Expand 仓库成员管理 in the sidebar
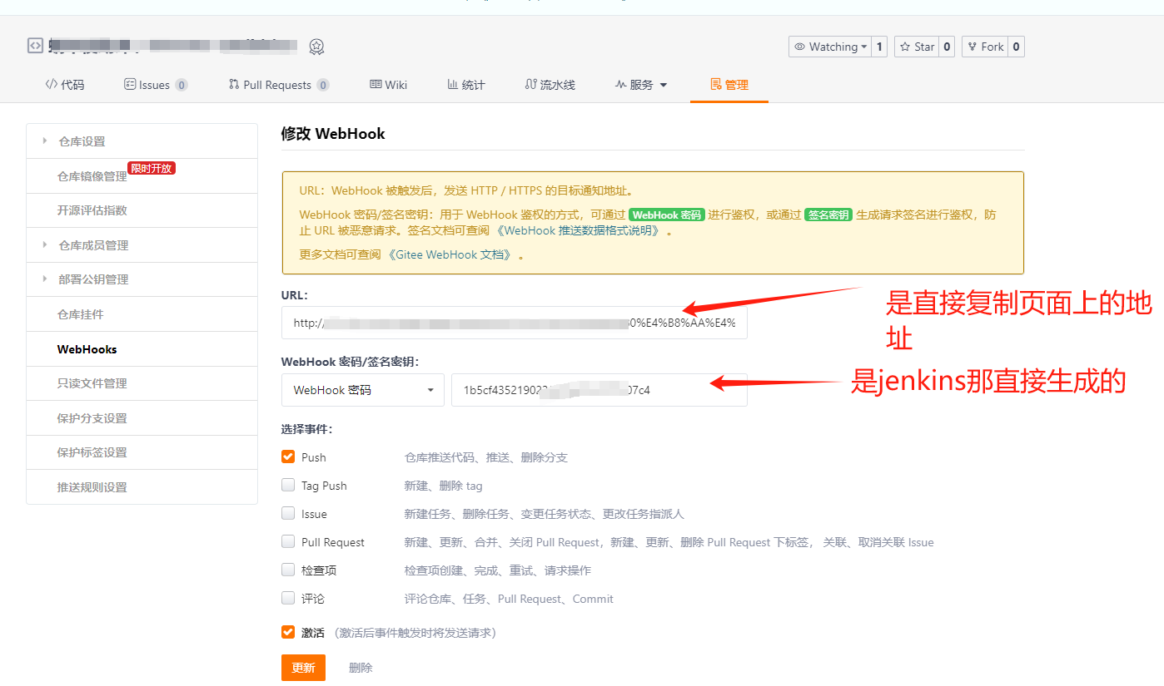The image size is (1164, 686). [x=93, y=245]
